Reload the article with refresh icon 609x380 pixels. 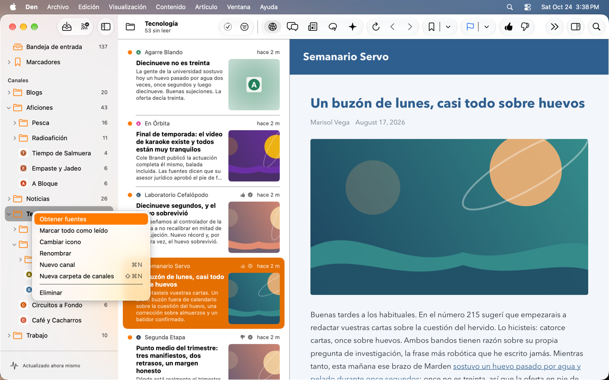click(x=376, y=27)
